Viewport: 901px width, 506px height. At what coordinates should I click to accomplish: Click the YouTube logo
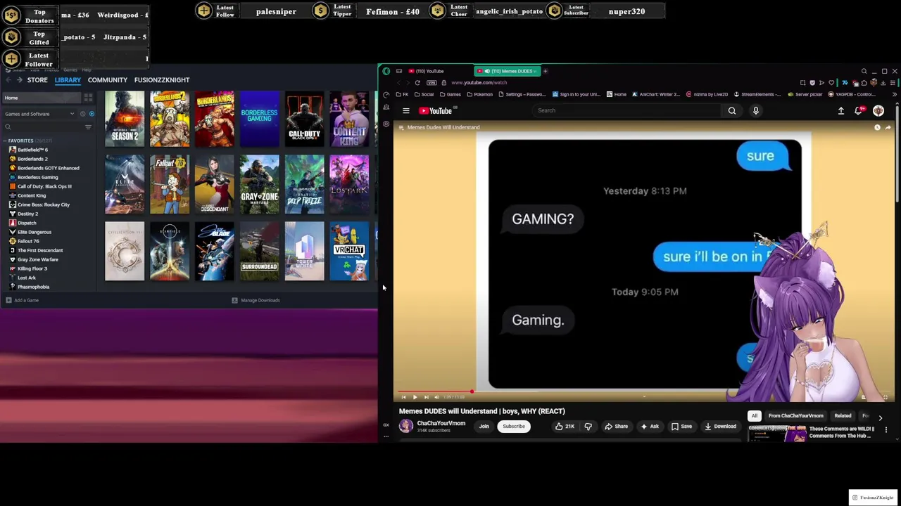click(x=436, y=110)
